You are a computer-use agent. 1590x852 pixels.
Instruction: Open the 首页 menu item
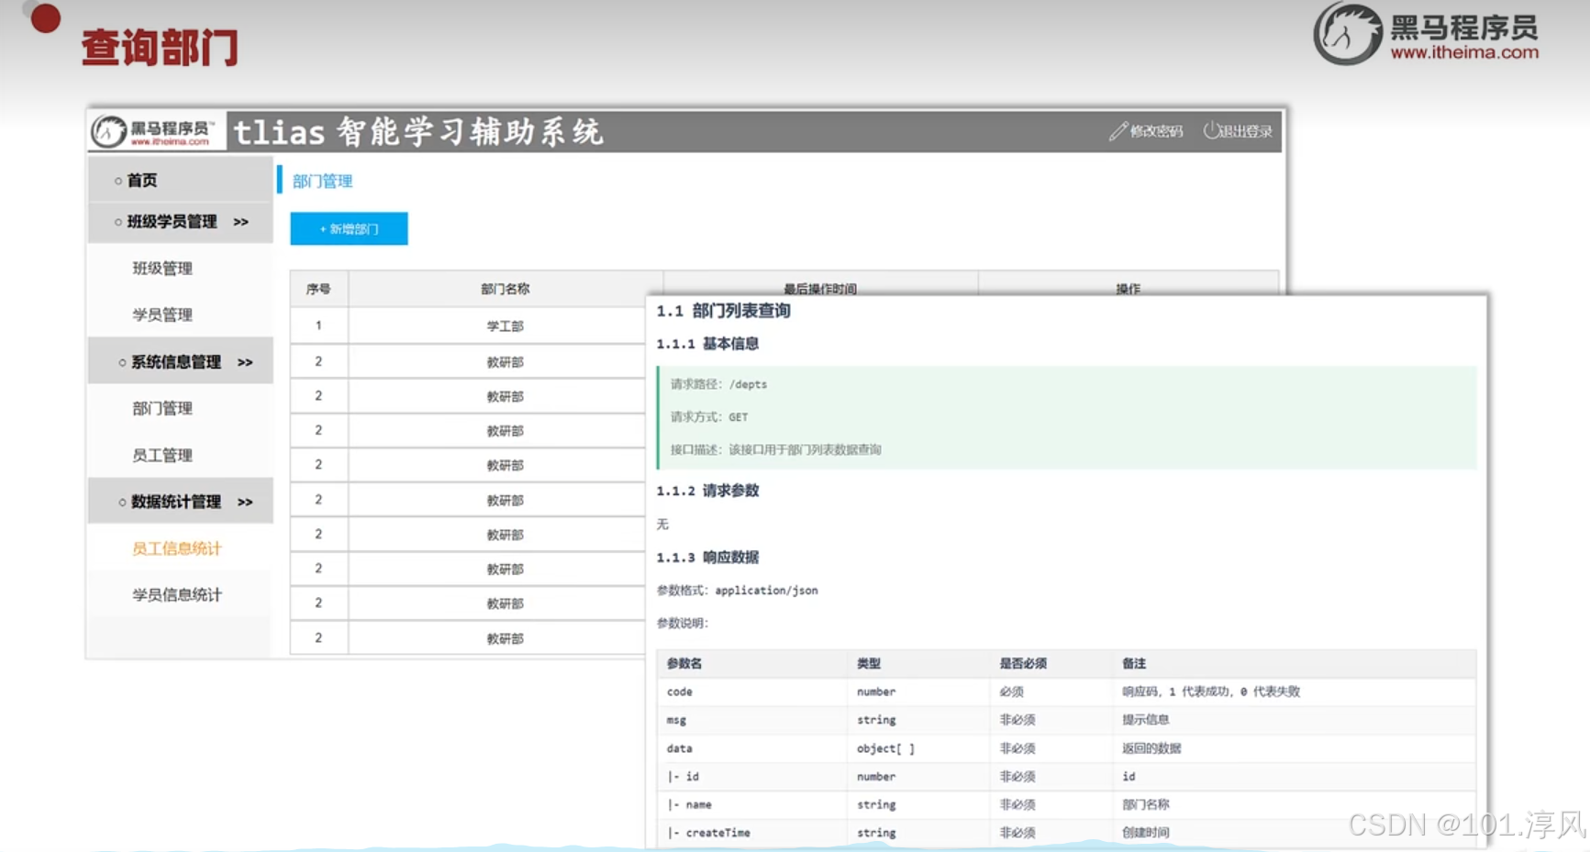coord(142,181)
